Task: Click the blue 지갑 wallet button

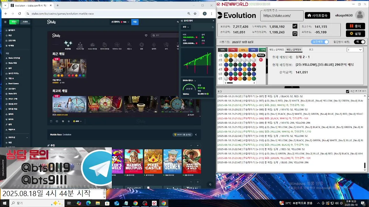Action: (x=135, y=22)
